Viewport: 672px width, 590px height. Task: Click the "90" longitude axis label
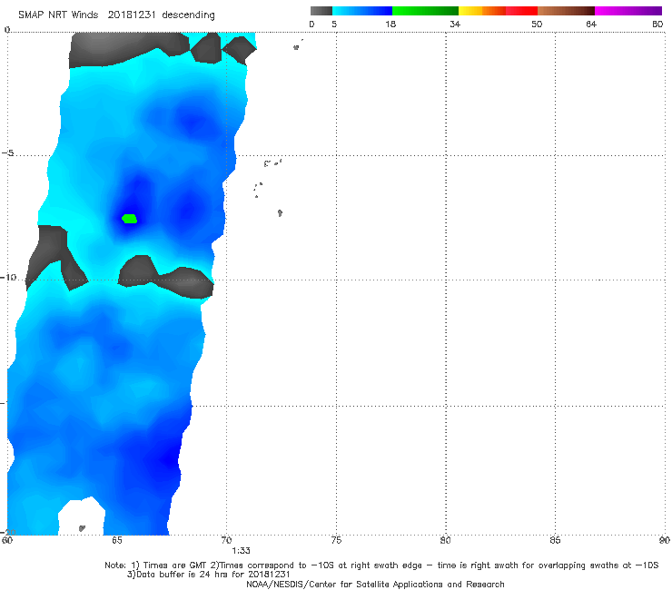click(x=665, y=540)
